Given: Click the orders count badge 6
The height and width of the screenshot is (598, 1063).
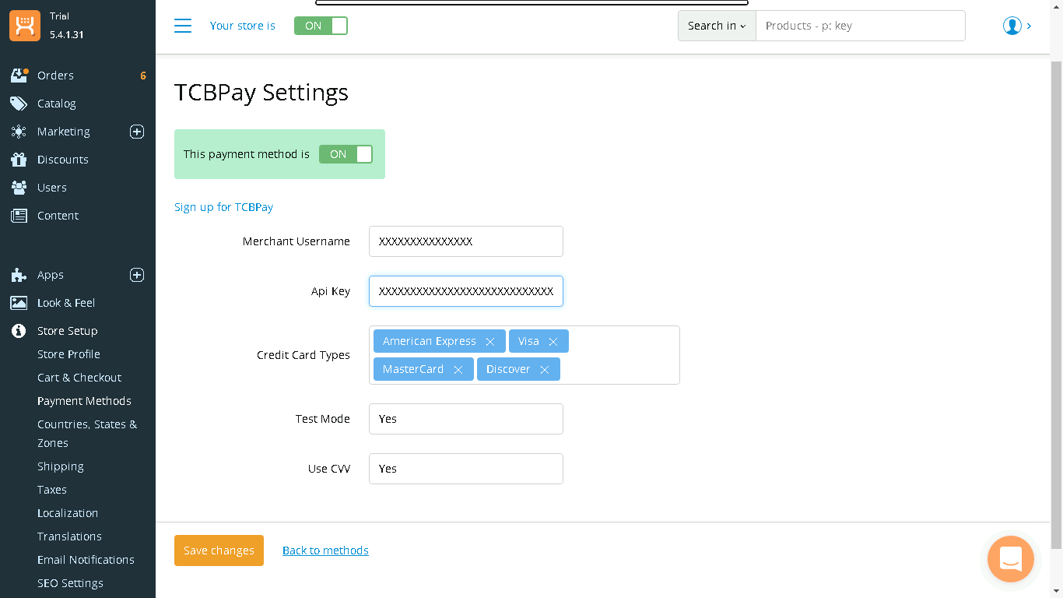Looking at the screenshot, I should pyautogui.click(x=143, y=76).
